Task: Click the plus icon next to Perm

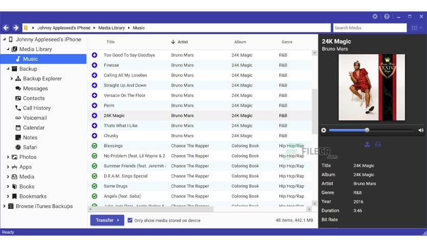Action: [94, 105]
